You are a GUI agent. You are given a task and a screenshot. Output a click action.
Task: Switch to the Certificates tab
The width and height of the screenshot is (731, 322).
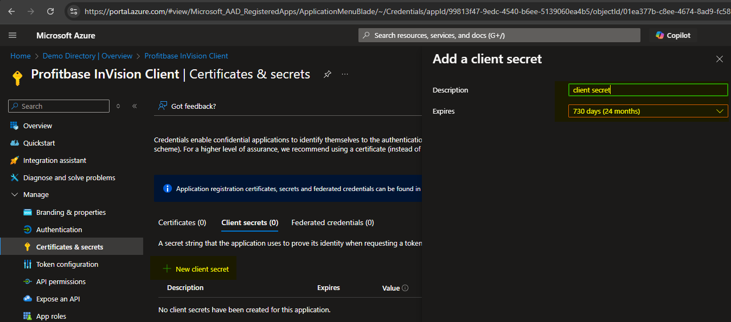[182, 222]
